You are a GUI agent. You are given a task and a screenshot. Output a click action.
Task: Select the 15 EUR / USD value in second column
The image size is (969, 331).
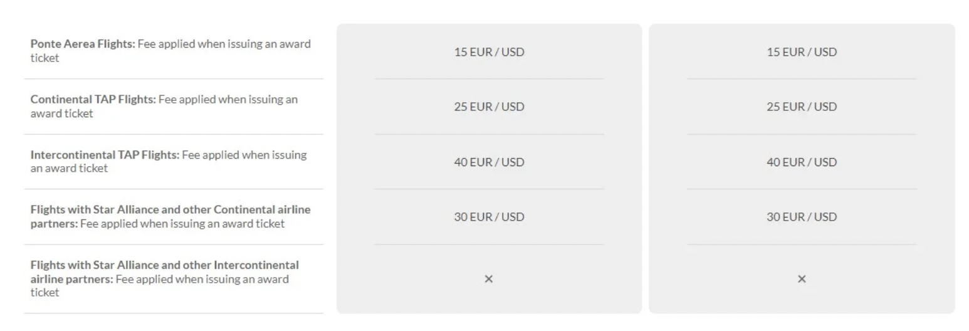(801, 52)
